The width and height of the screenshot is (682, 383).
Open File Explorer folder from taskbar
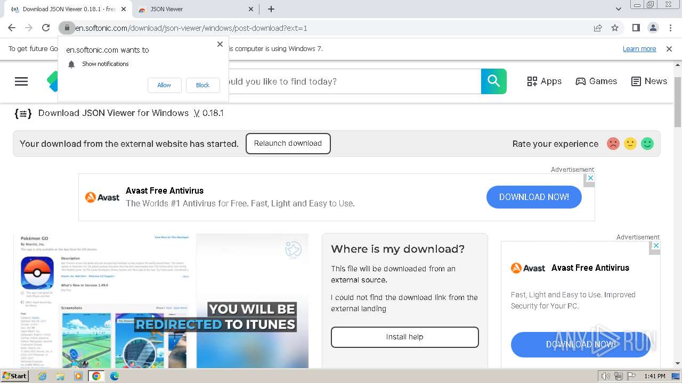(60, 376)
